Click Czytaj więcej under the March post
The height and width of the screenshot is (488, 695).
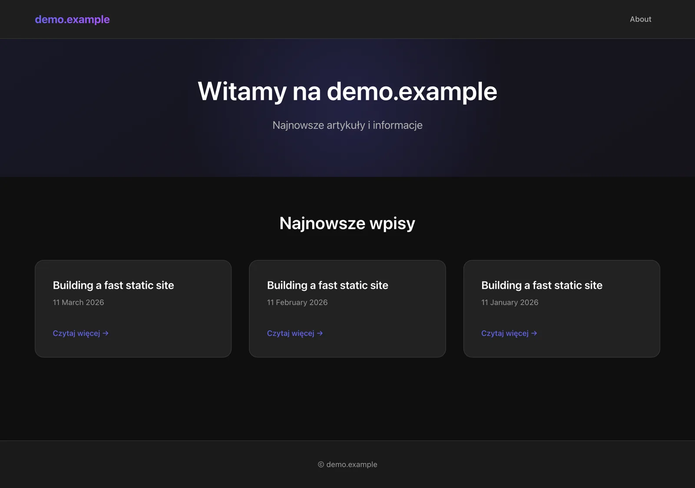(81, 333)
